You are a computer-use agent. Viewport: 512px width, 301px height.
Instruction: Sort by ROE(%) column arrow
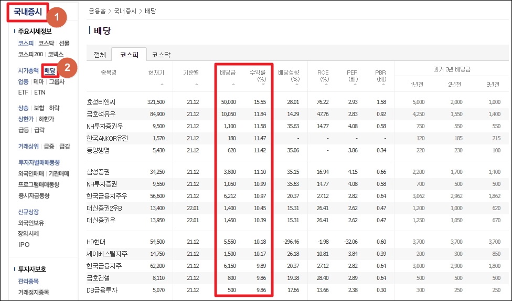coord(326,85)
